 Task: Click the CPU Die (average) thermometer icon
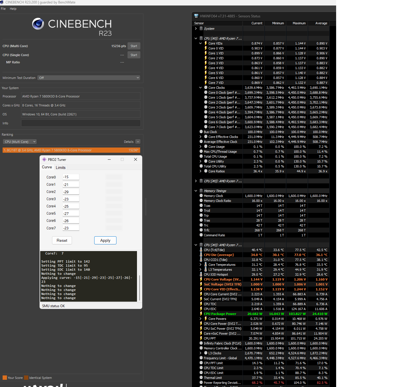(201, 255)
